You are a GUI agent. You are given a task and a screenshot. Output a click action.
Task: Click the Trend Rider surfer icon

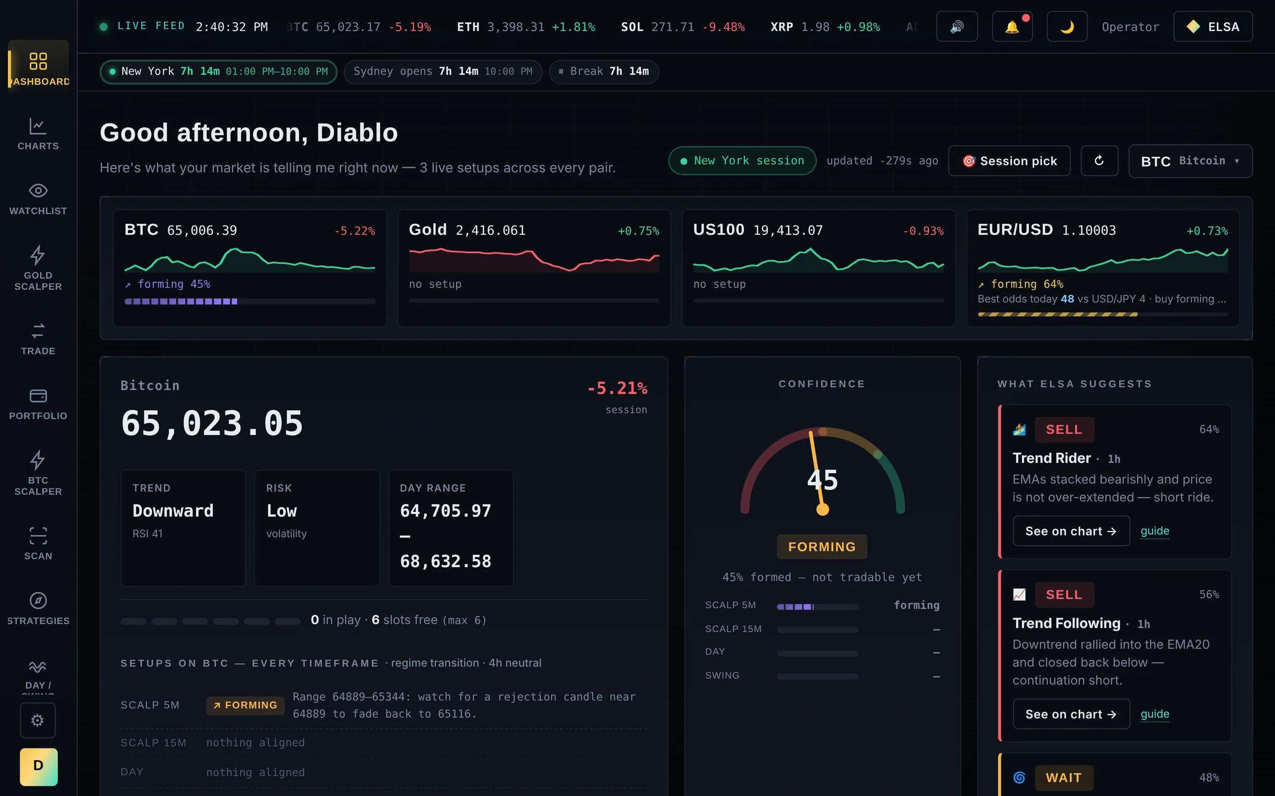click(x=1020, y=430)
